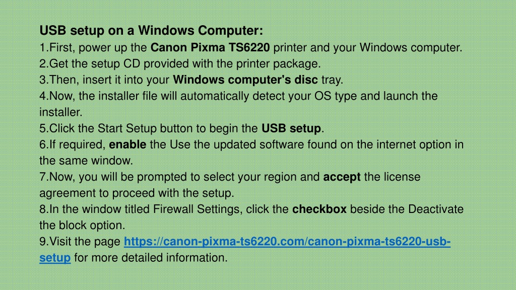Click the bold 'Windows computer's disc' phrase
The width and height of the screenshot is (516, 290).
pos(245,80)
